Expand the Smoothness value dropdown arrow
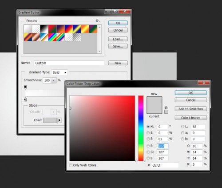 (x=54, y=80)
